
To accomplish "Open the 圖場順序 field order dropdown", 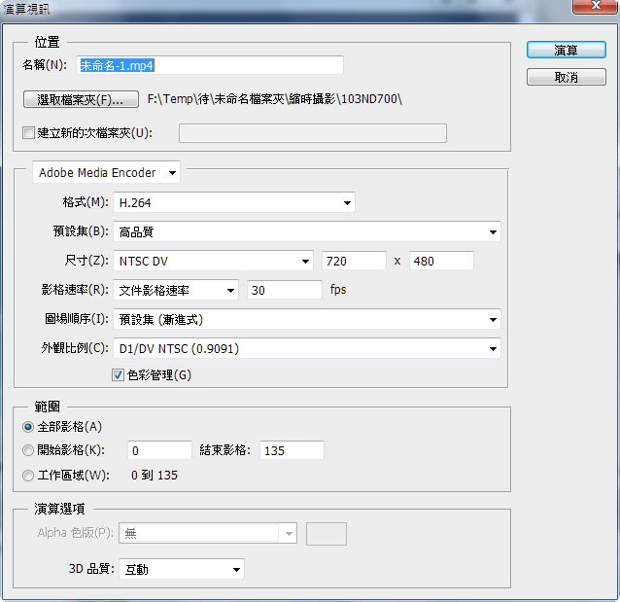I will coord(307,319).
